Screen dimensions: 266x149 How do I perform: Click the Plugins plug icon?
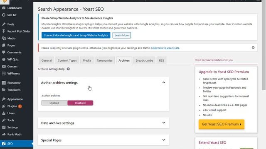tap(4, 106)
